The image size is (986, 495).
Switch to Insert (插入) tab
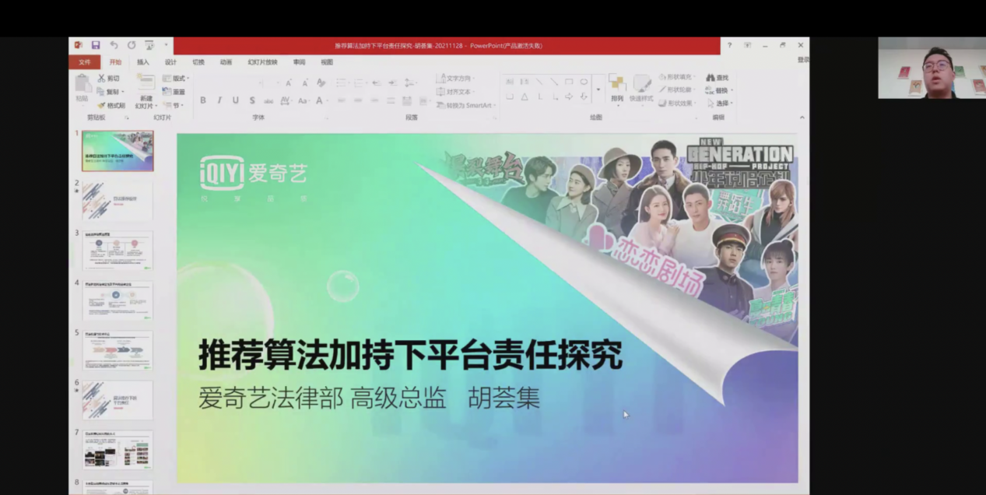(x=143, y=62)
